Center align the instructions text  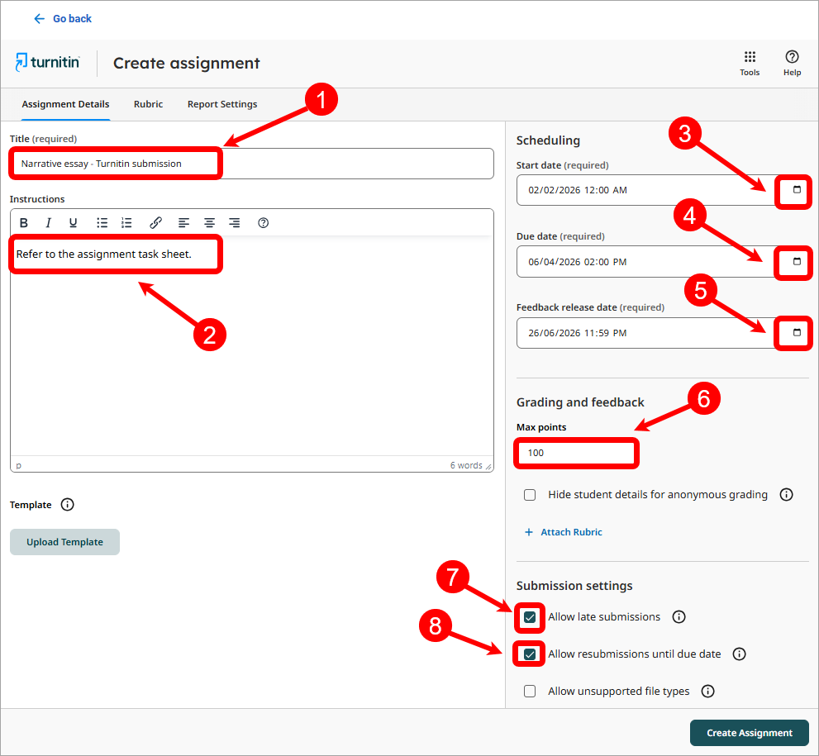click(x=210, y=223)
